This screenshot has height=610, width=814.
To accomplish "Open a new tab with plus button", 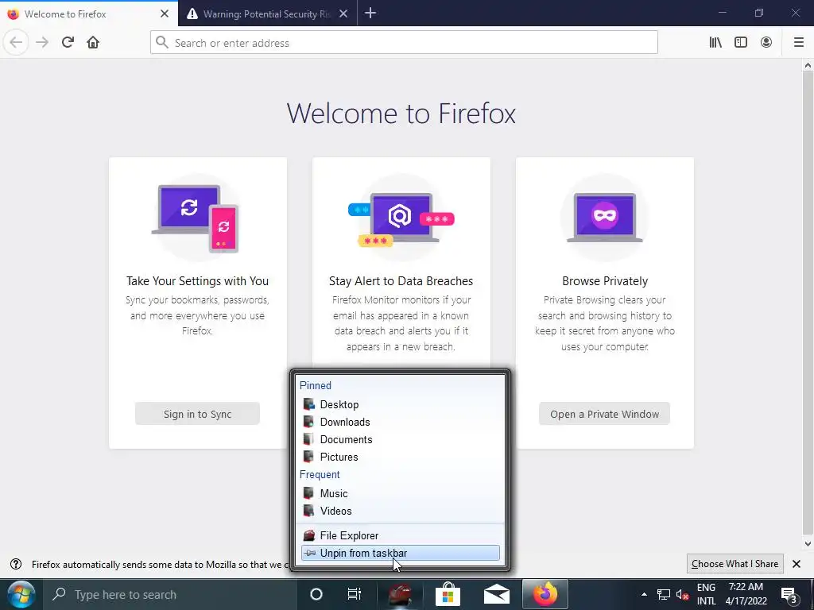I will click(370, 14).
